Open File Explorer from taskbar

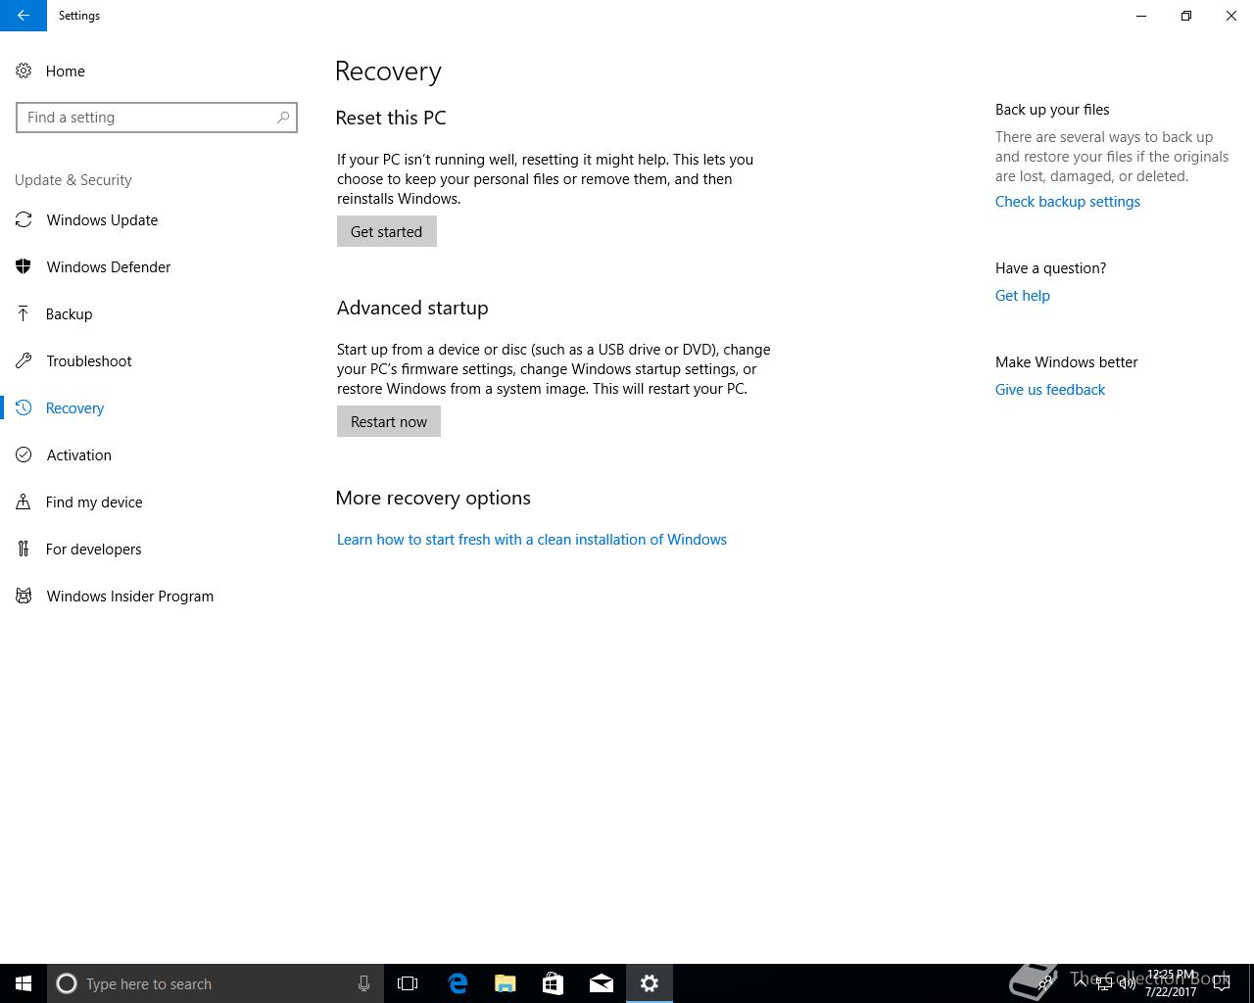(x=506, y=983)
